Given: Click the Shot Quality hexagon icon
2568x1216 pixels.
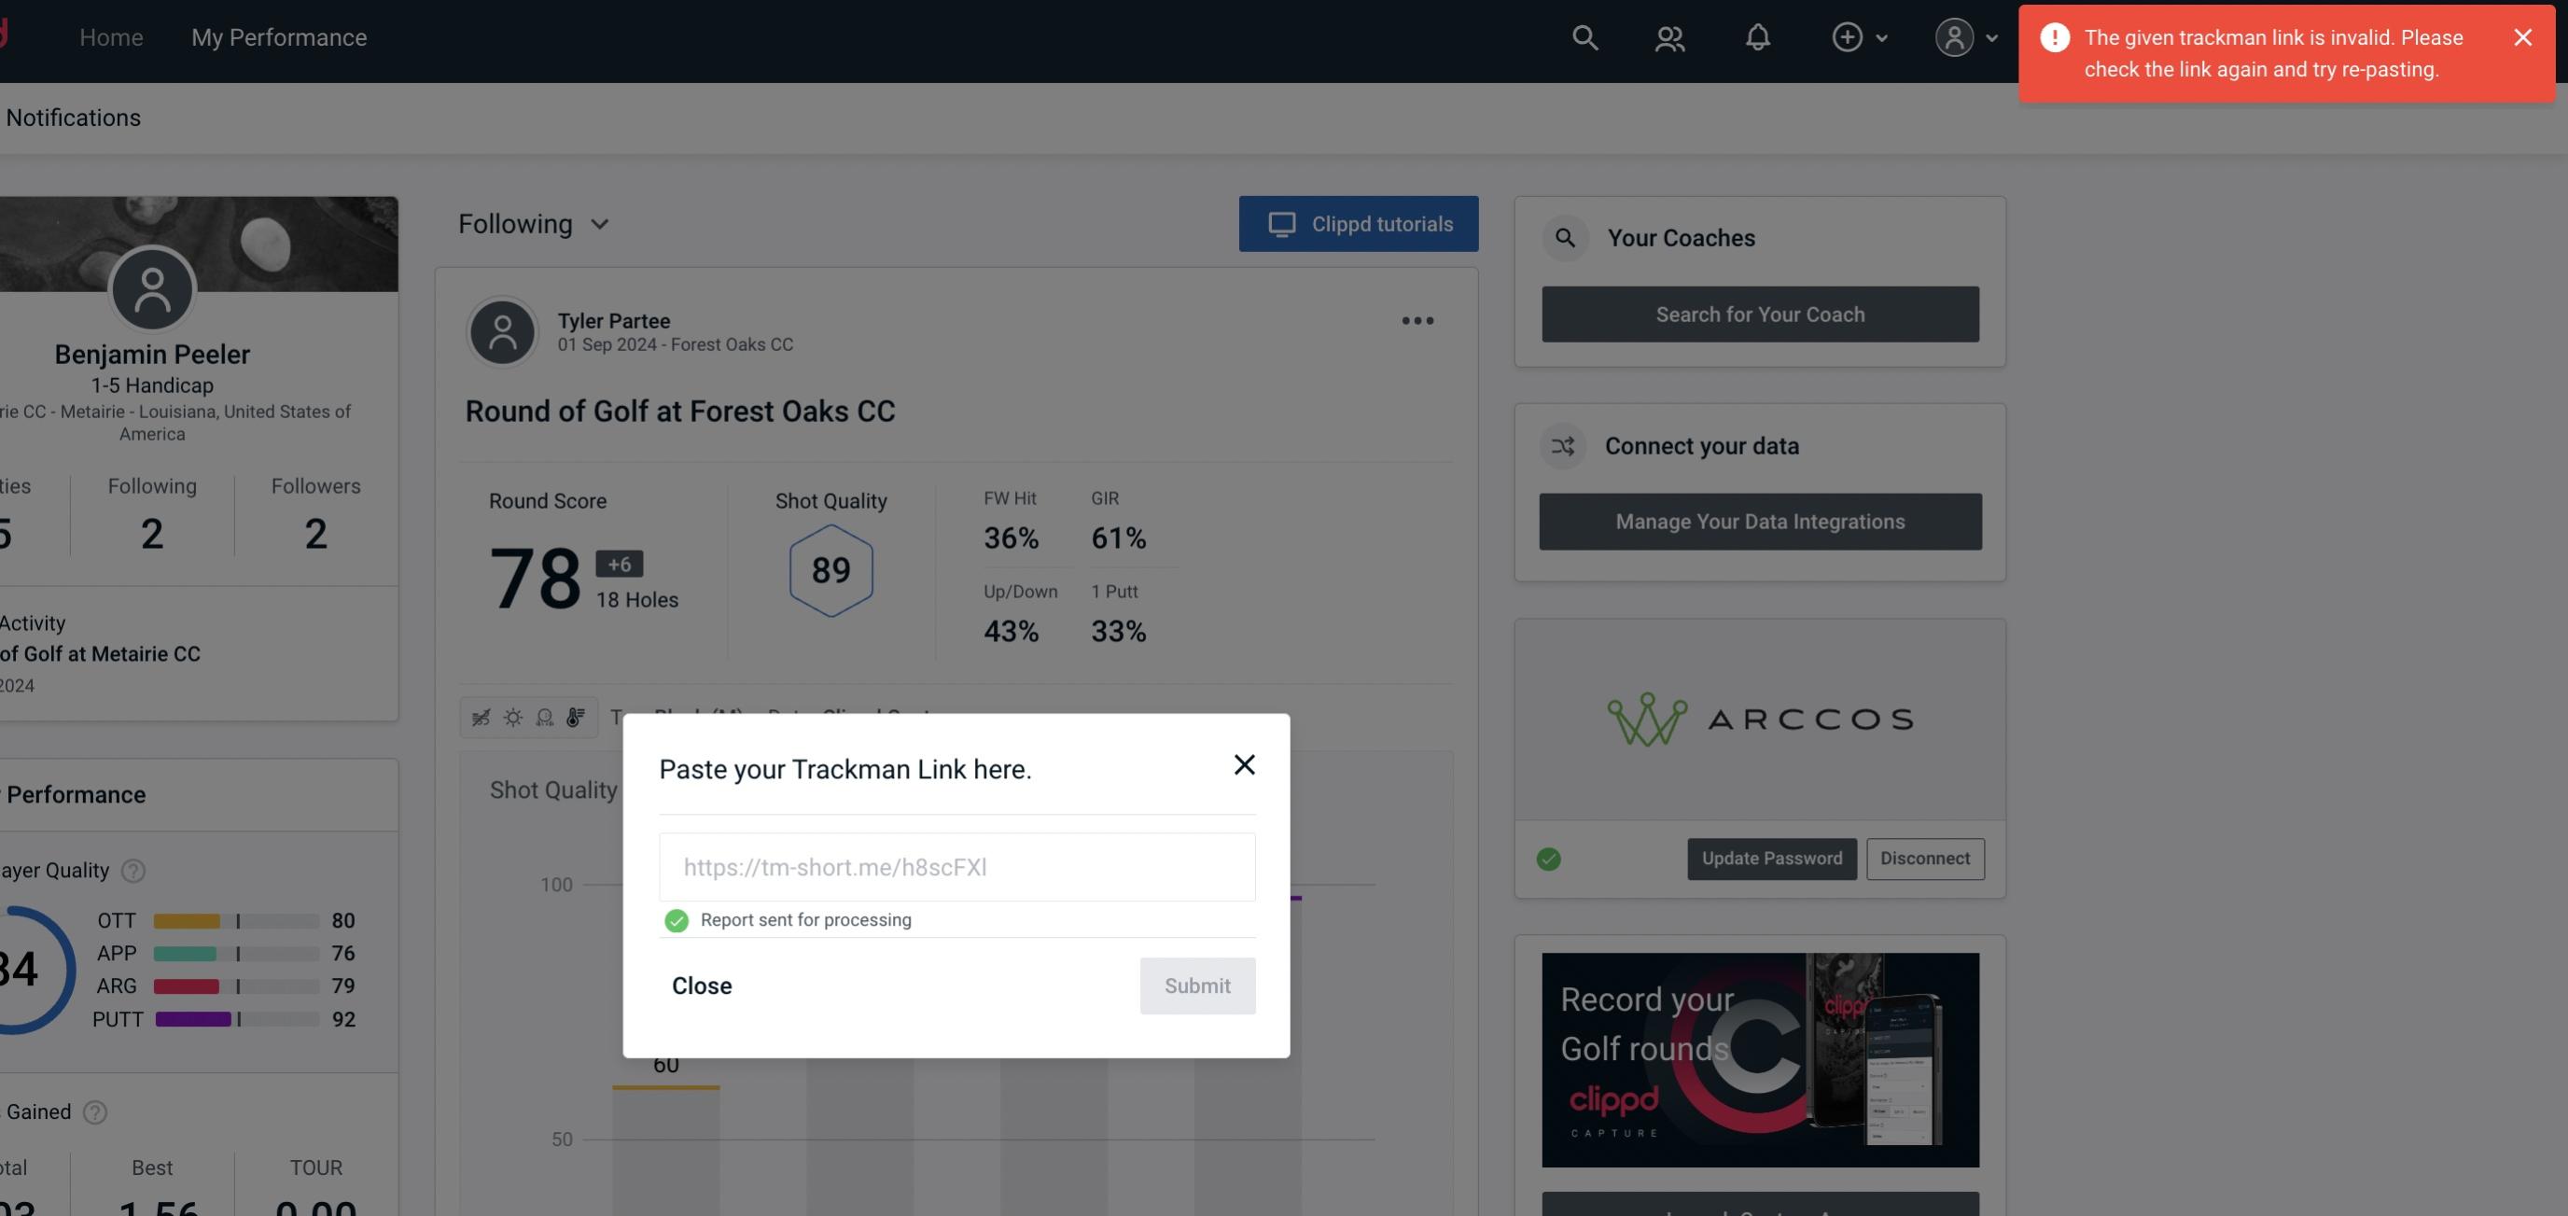Looking at the screenshot, I should (830, 570).
